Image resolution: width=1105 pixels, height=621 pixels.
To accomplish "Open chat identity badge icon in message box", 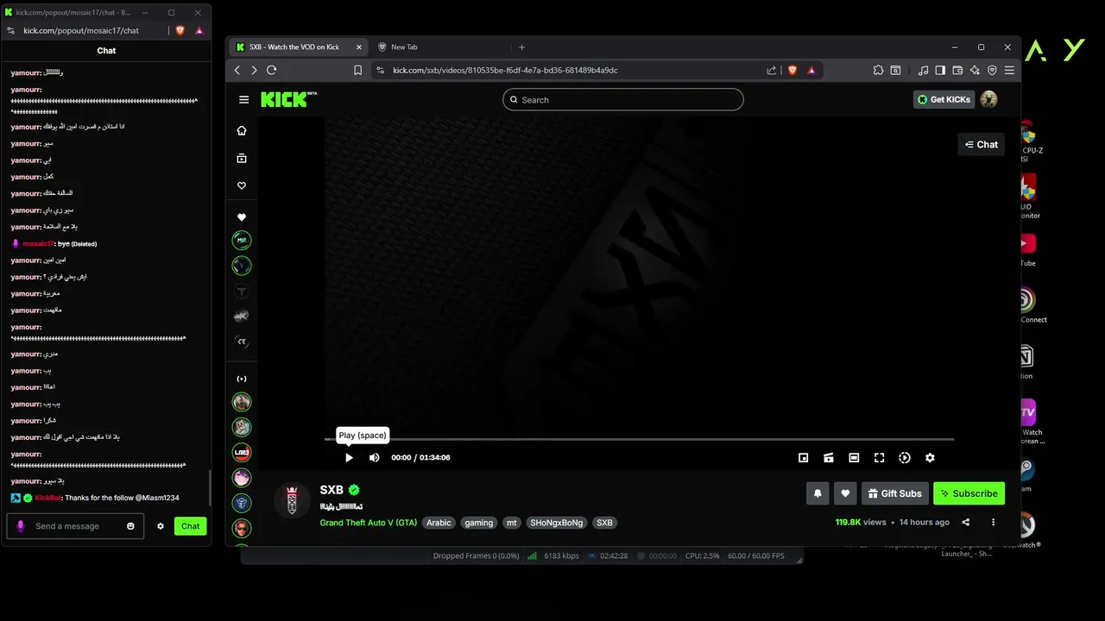I will tap(21, 526).
